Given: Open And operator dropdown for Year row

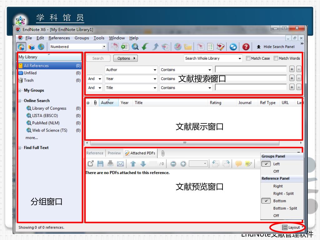Looking at the screenshot, I should coord(100,79).
